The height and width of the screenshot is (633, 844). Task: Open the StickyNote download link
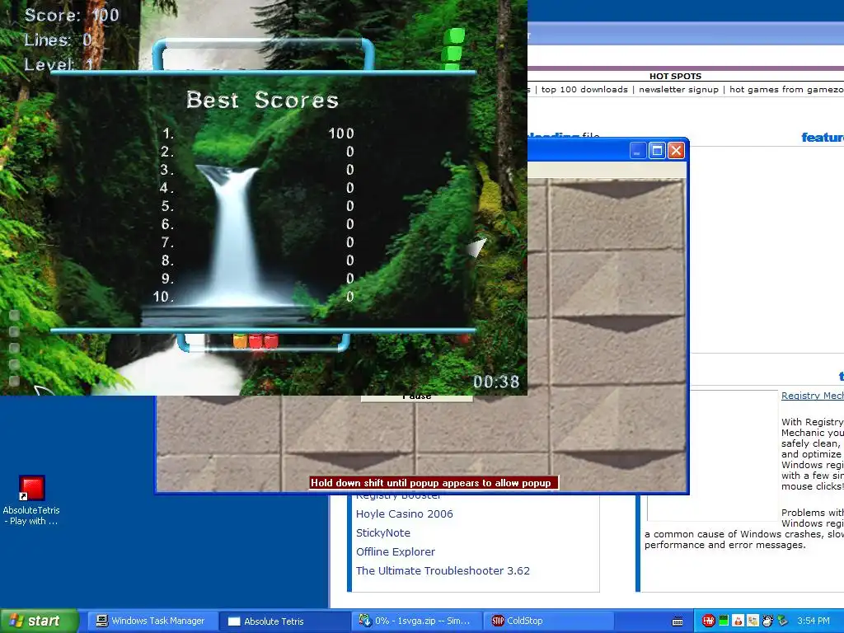point(382,533)
